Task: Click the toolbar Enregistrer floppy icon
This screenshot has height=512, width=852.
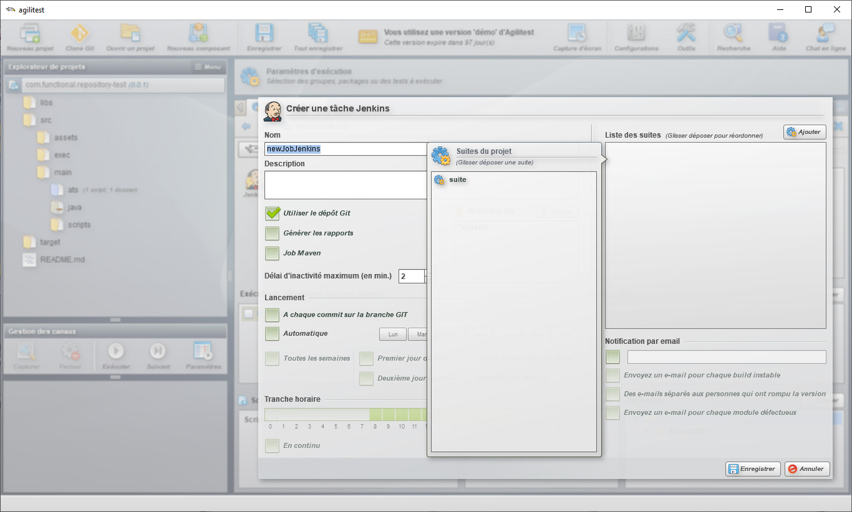Action: point(264,33)
